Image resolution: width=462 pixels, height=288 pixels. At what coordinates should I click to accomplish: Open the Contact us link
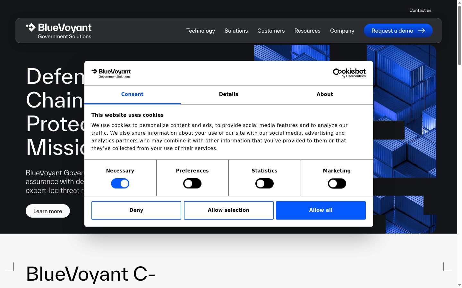[420, 10]
